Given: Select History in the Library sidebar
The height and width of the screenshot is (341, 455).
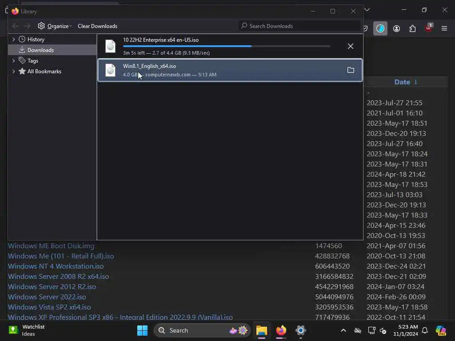Looking at the screenshot, I should click(36, 39).
